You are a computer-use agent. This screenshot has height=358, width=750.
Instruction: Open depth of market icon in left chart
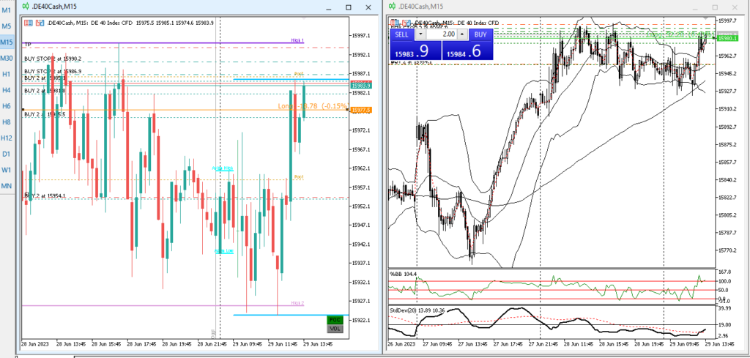(x=40, y=23)
